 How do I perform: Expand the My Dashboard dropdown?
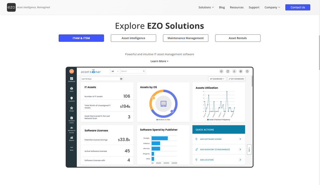click(217, 79)
